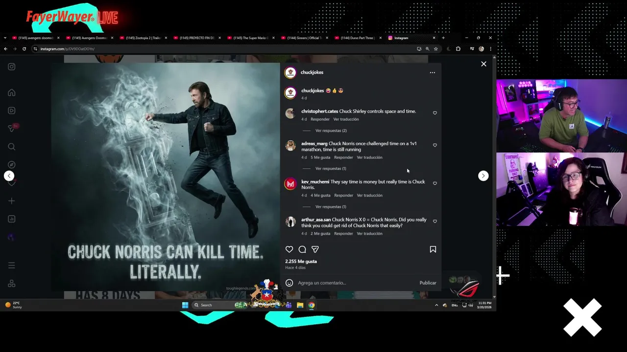Image resolution: width=627 pixels, height=352 pixels.
Task: Switch to the Dune: Part Three tab
Action: 357,38
